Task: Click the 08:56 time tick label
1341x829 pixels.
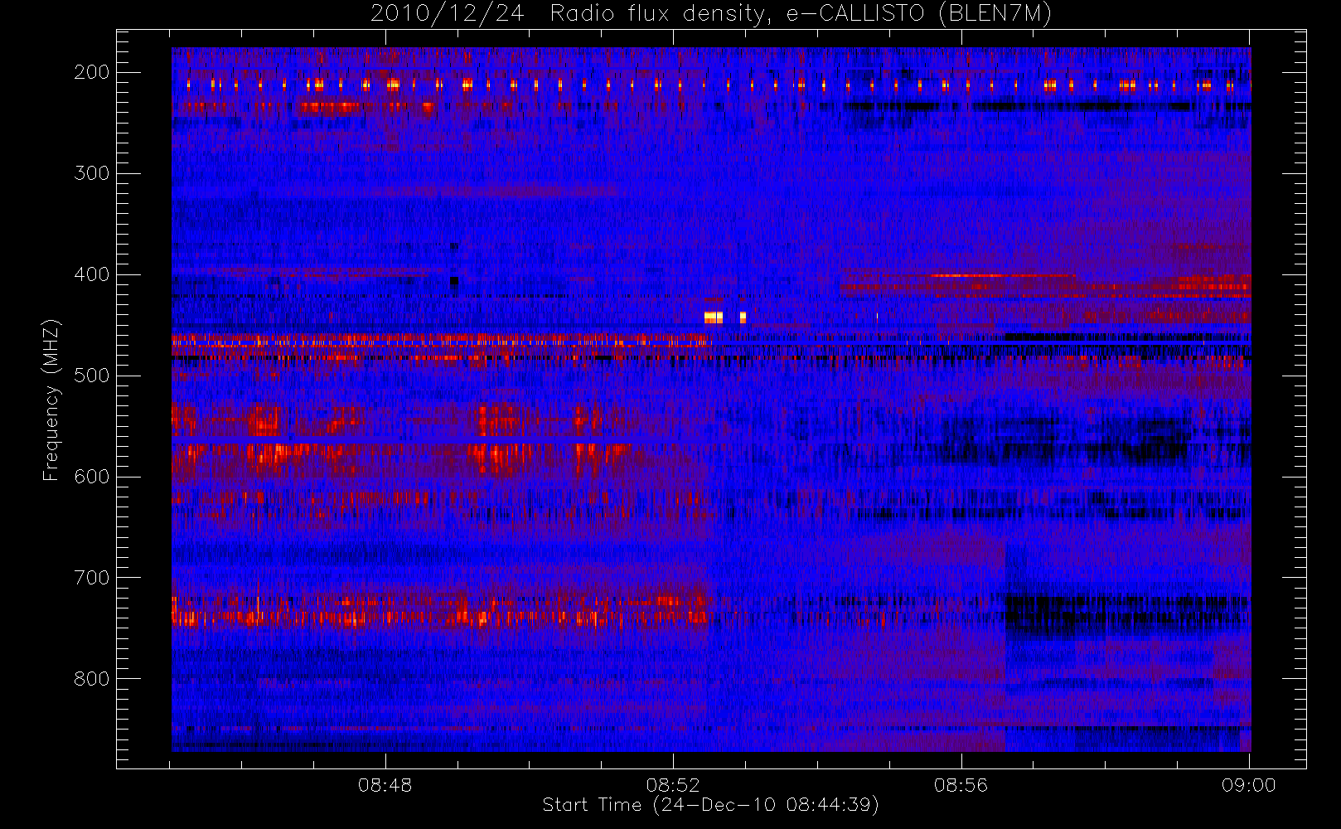Action: [961, 785]
